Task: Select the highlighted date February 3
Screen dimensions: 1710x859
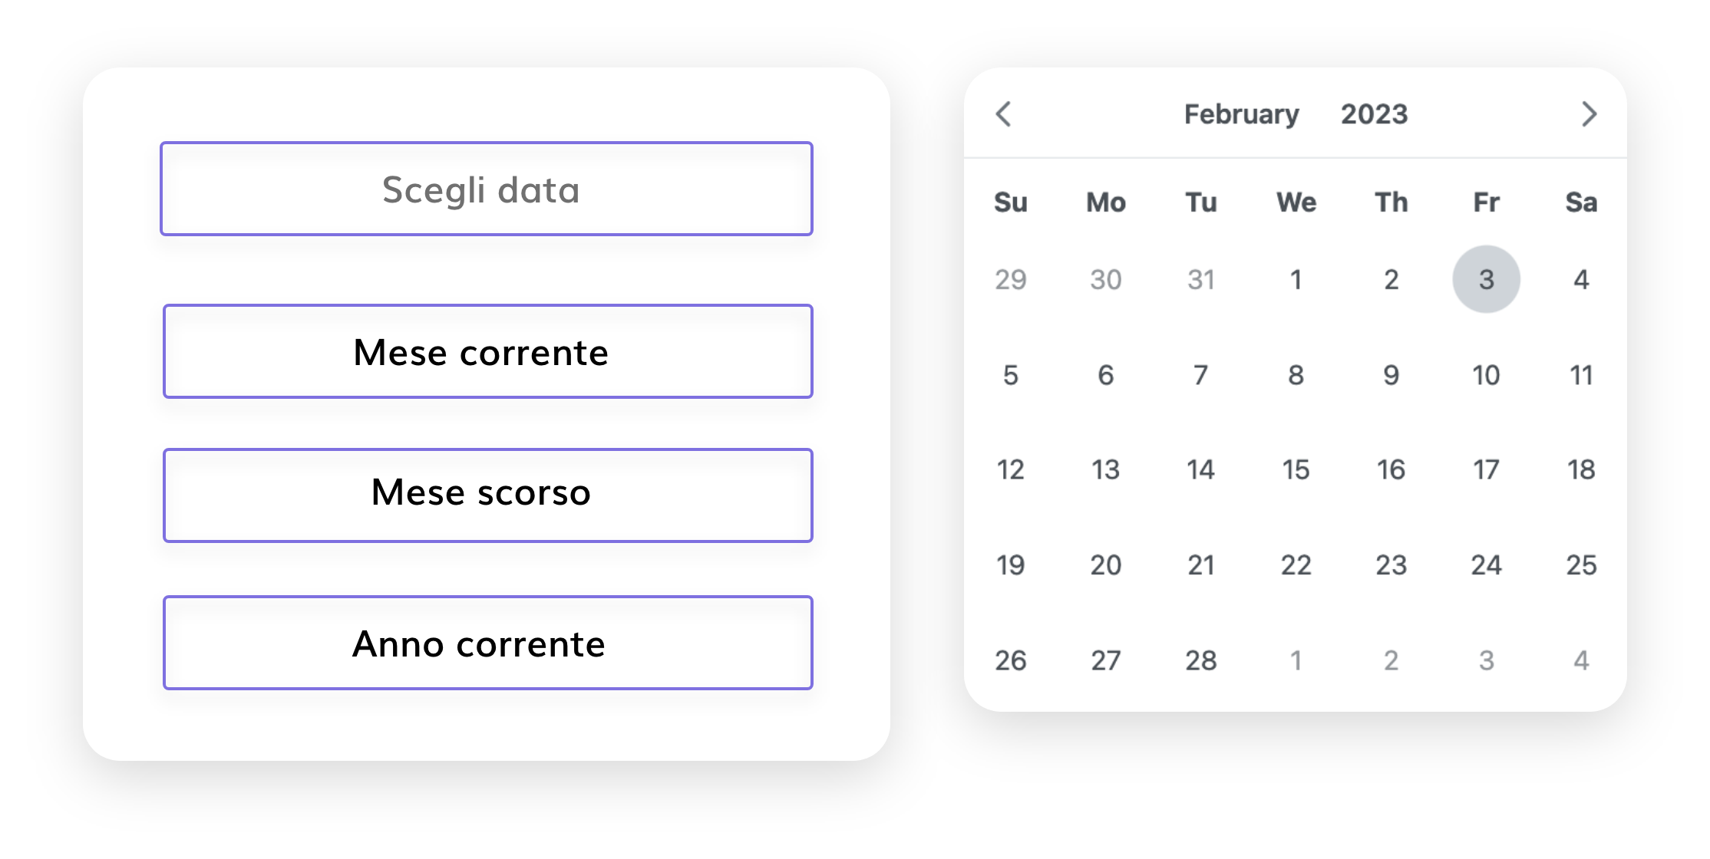Action: click(1486, 279)
